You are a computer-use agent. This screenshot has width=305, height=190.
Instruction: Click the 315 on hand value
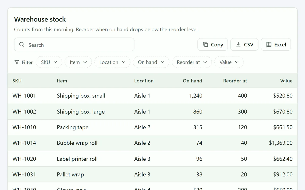pos(198,127)
